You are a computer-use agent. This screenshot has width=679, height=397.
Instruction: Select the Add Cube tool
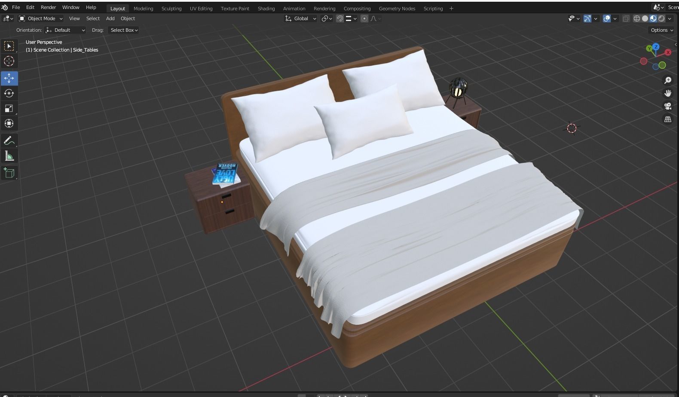(9, 173)
